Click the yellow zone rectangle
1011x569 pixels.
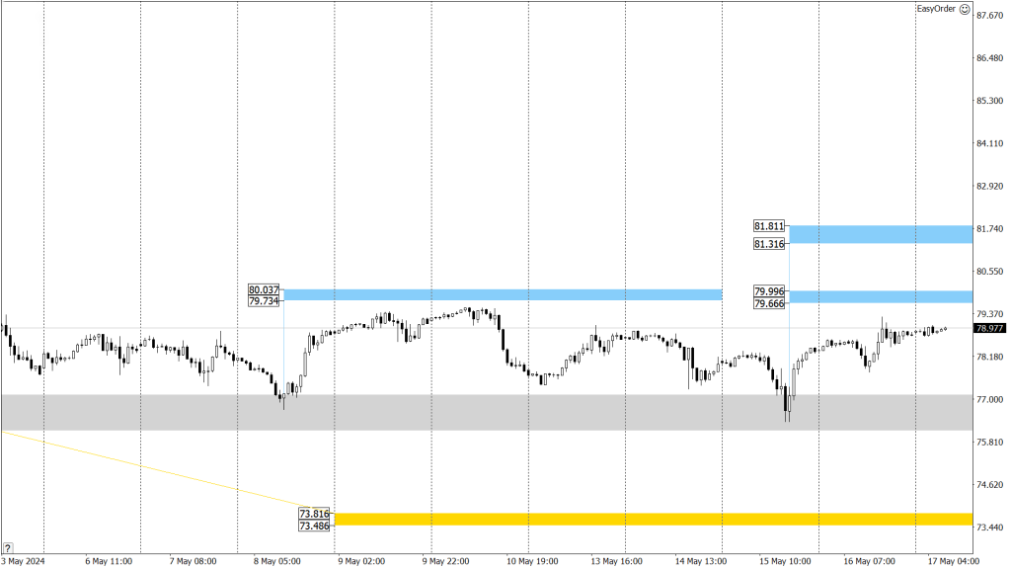(654, 520)
